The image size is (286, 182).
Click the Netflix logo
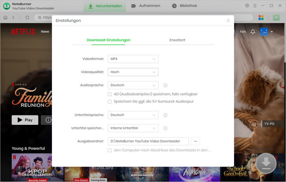23,32
